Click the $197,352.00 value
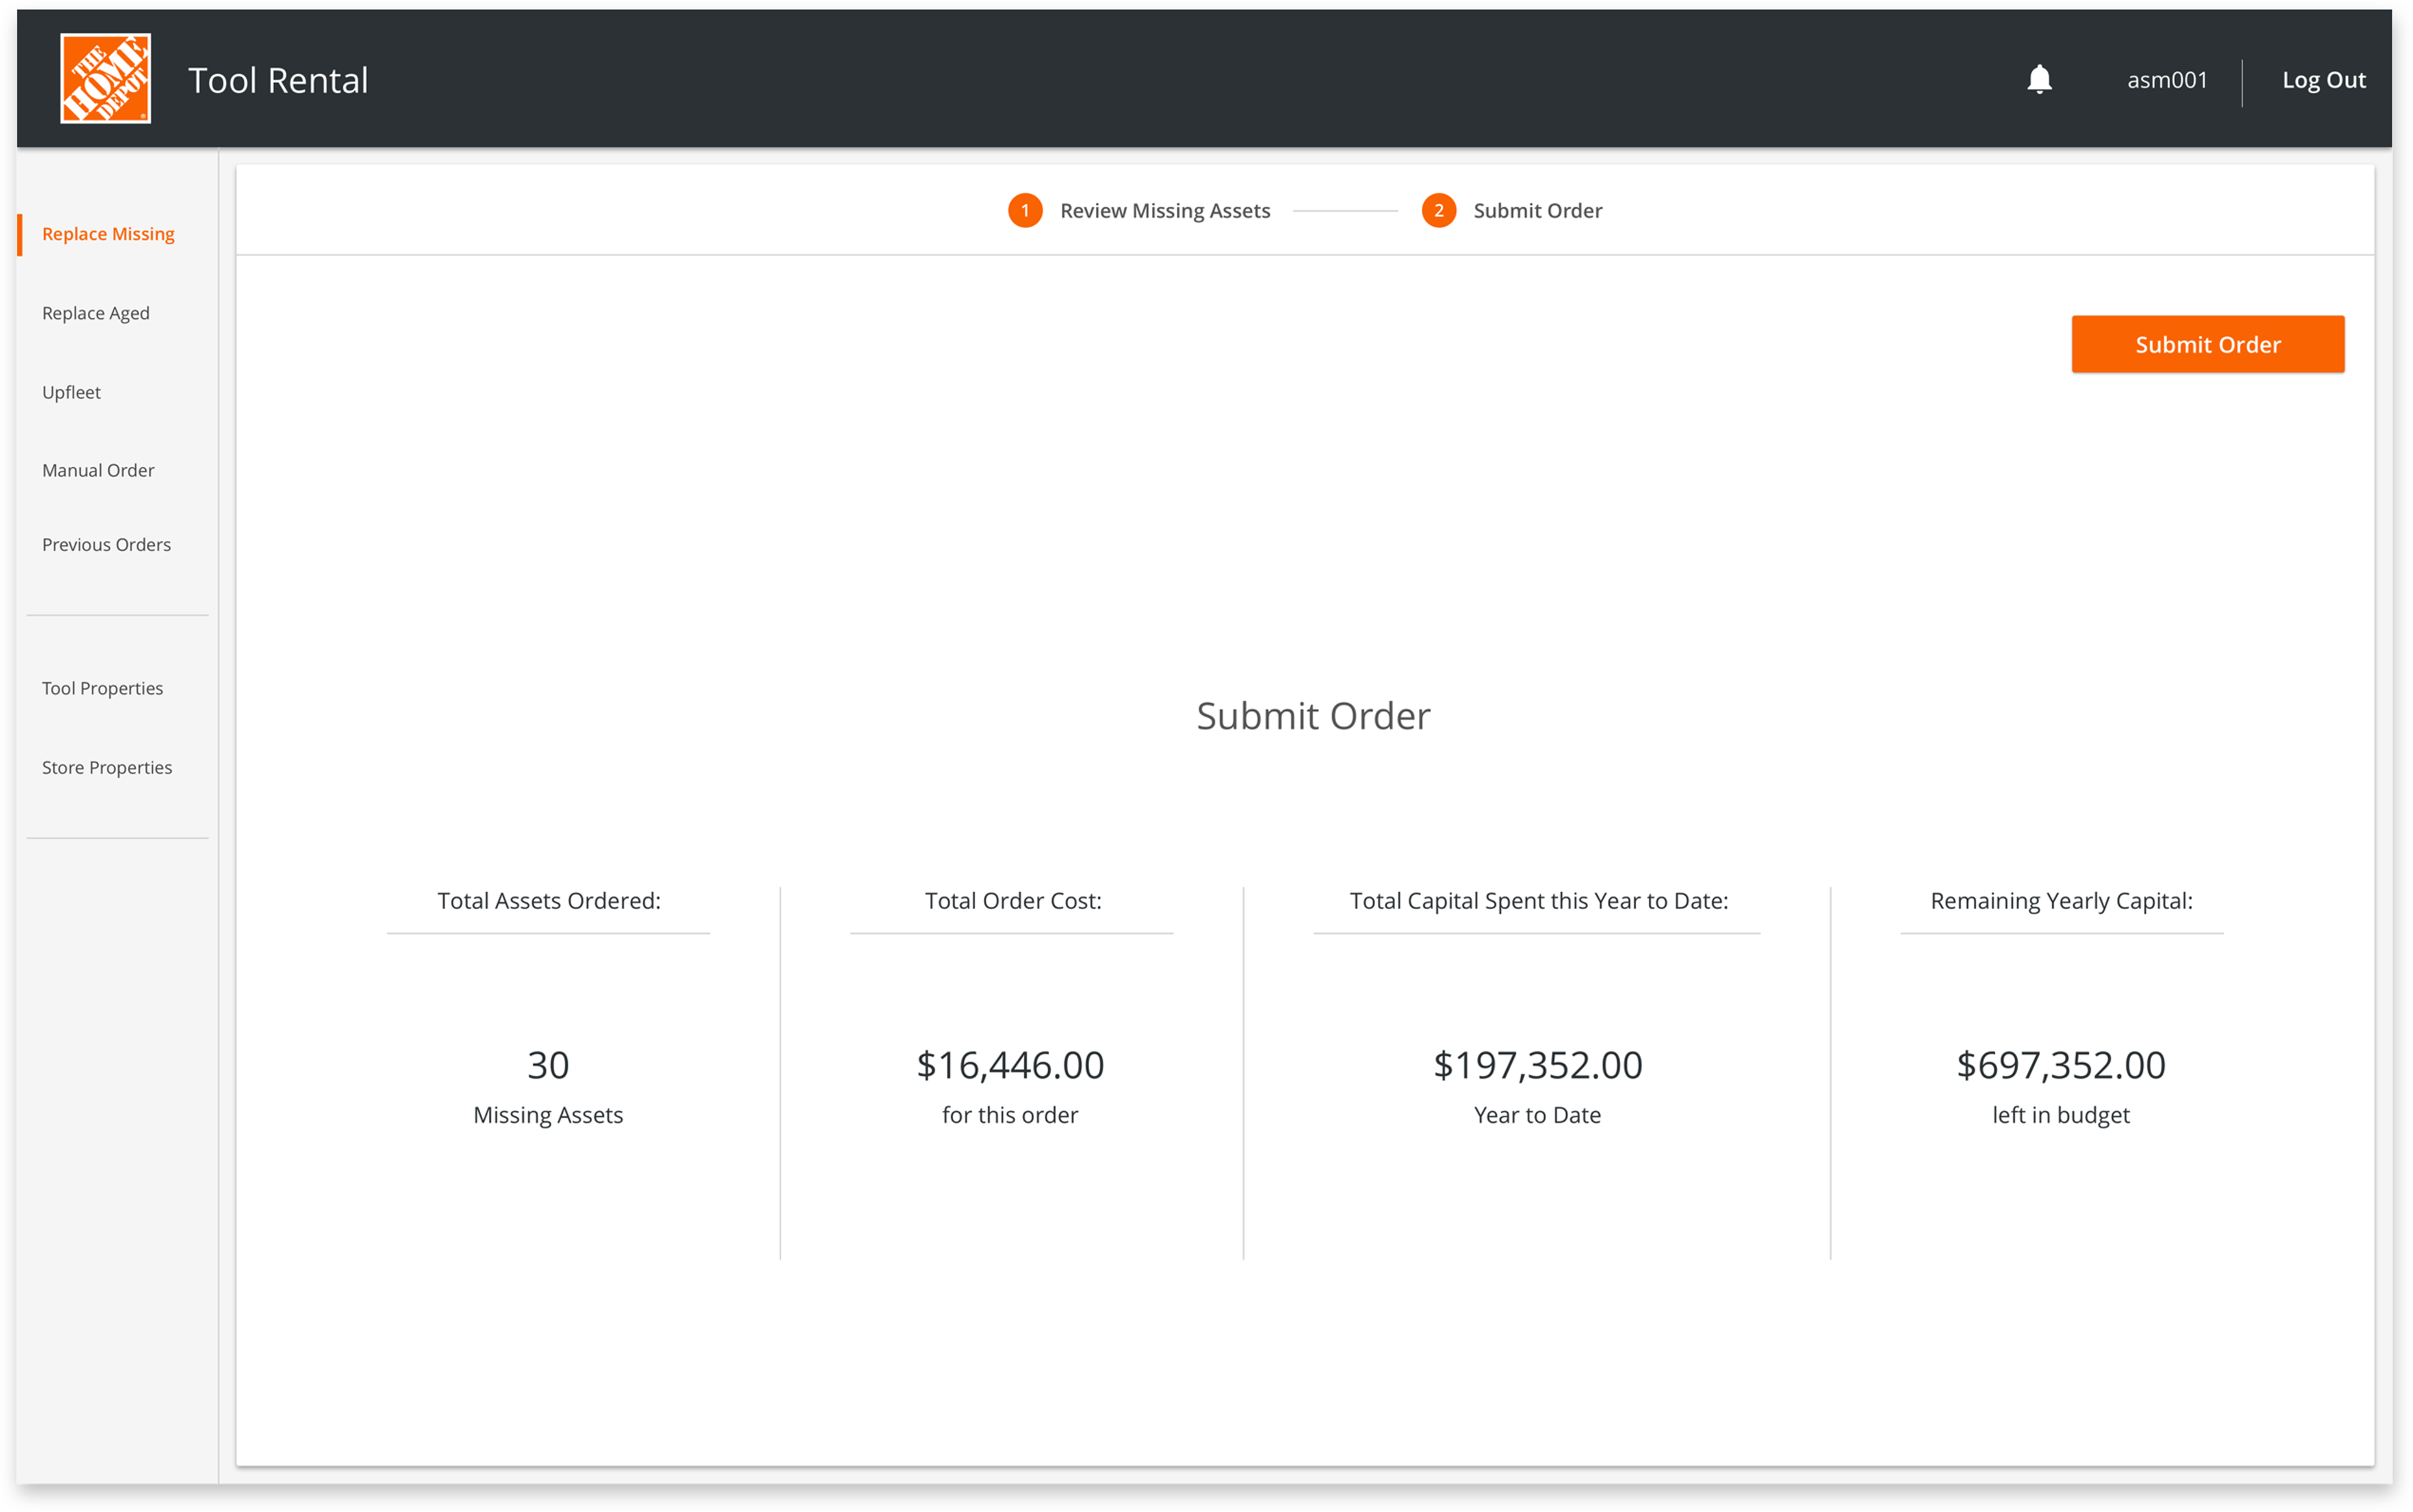 [1538, 1065]
